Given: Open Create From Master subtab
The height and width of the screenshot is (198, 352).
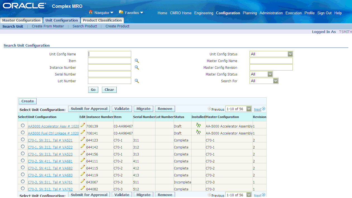Looking at the screenshot, I should click(48, 26).
